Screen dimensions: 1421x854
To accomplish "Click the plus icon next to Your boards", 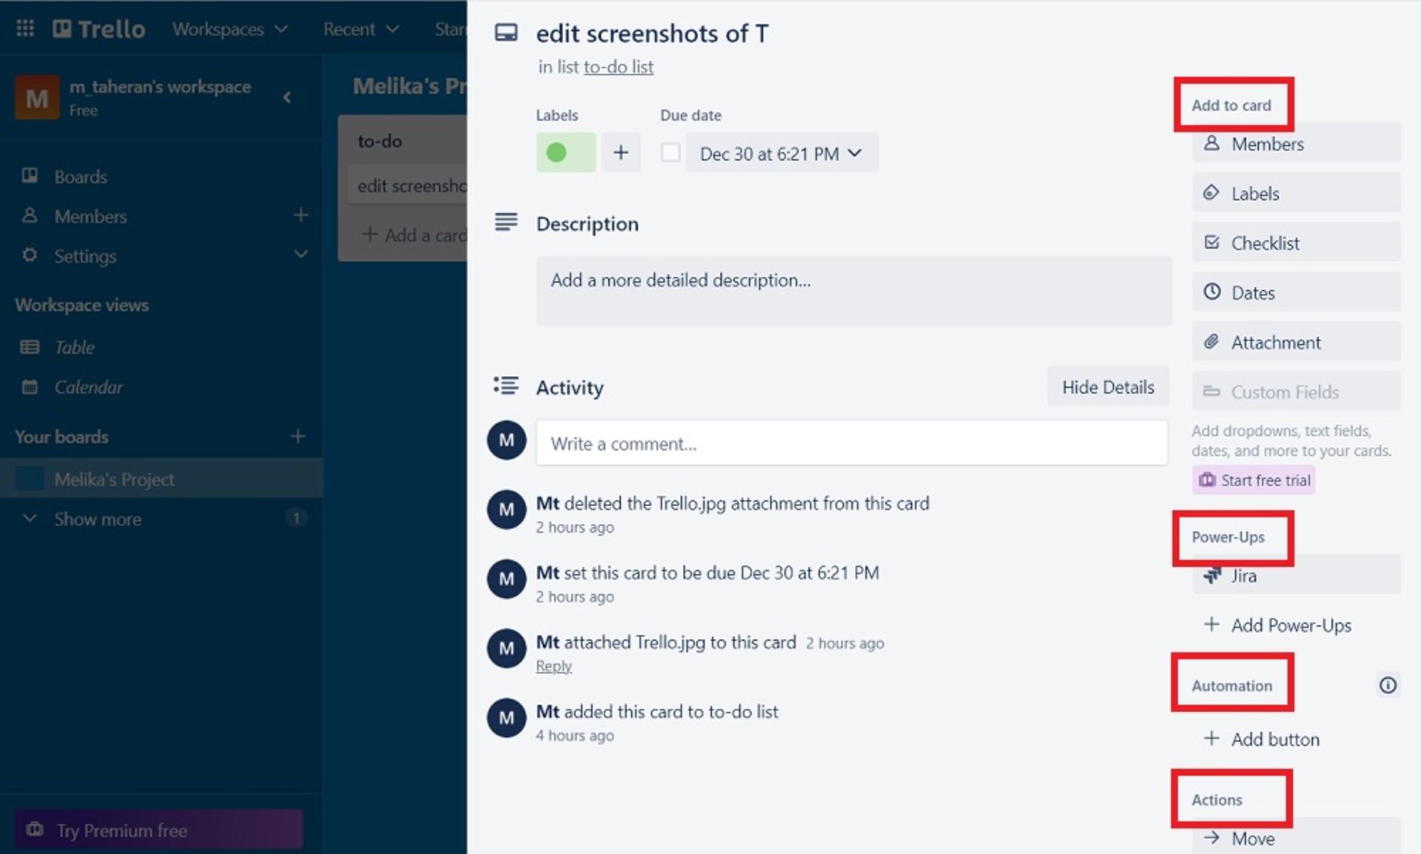I will coord(298,437).
